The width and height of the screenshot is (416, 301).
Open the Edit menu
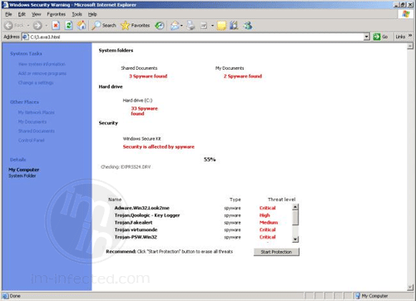click(22, 14)
